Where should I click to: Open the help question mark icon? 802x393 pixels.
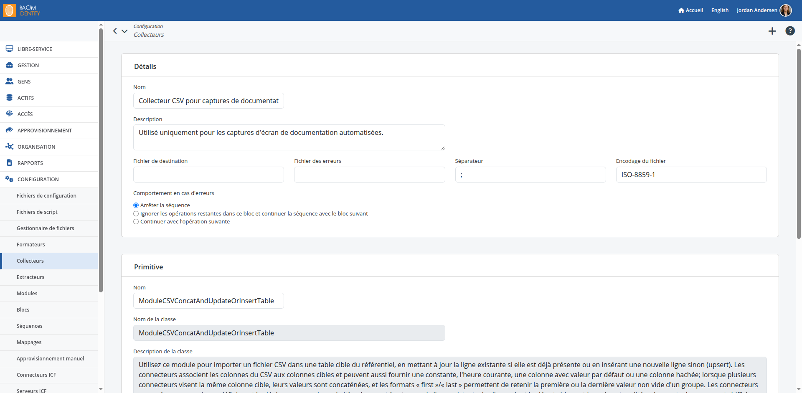point(790,31)
